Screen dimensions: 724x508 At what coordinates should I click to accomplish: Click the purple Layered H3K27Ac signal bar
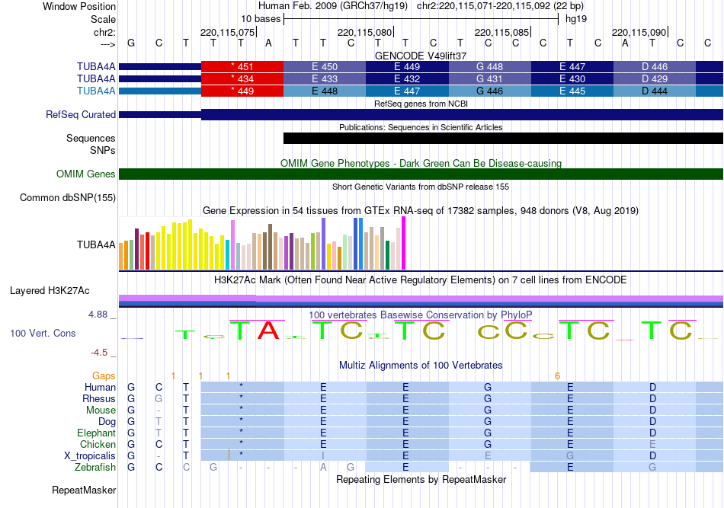pos(421,298)
